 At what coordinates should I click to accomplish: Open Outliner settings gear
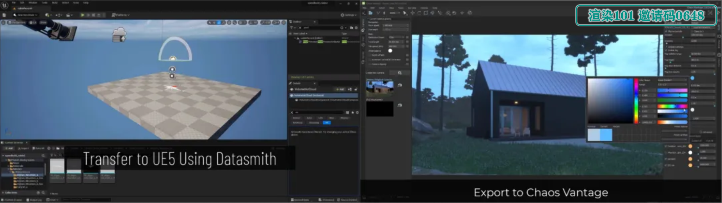pyautogui.click(x=356, y=28)
